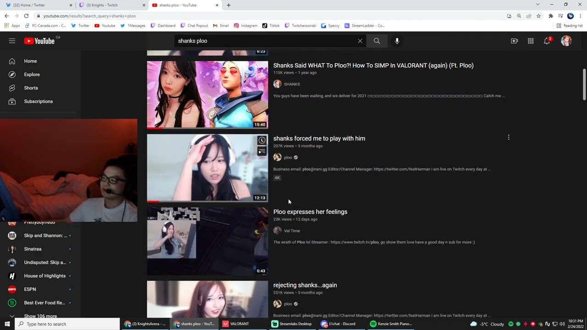Open the Discord chat taskbar window

click(x=341, y=324)
